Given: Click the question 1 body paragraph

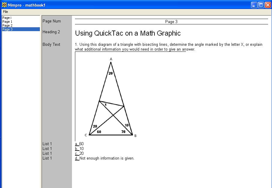Looking at the screenshot, I should [169, 47].
